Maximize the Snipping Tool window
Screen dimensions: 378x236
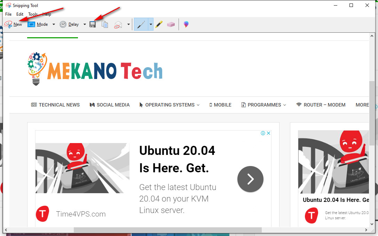[x=351, y=5]
